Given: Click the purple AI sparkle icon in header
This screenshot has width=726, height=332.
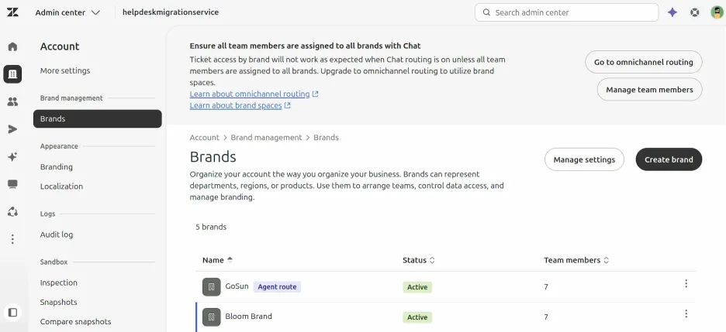Looking at the screenshot, I should coord(672,12).
